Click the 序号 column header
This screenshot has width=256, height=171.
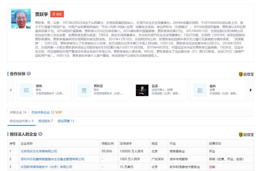(x=12, y=143)
